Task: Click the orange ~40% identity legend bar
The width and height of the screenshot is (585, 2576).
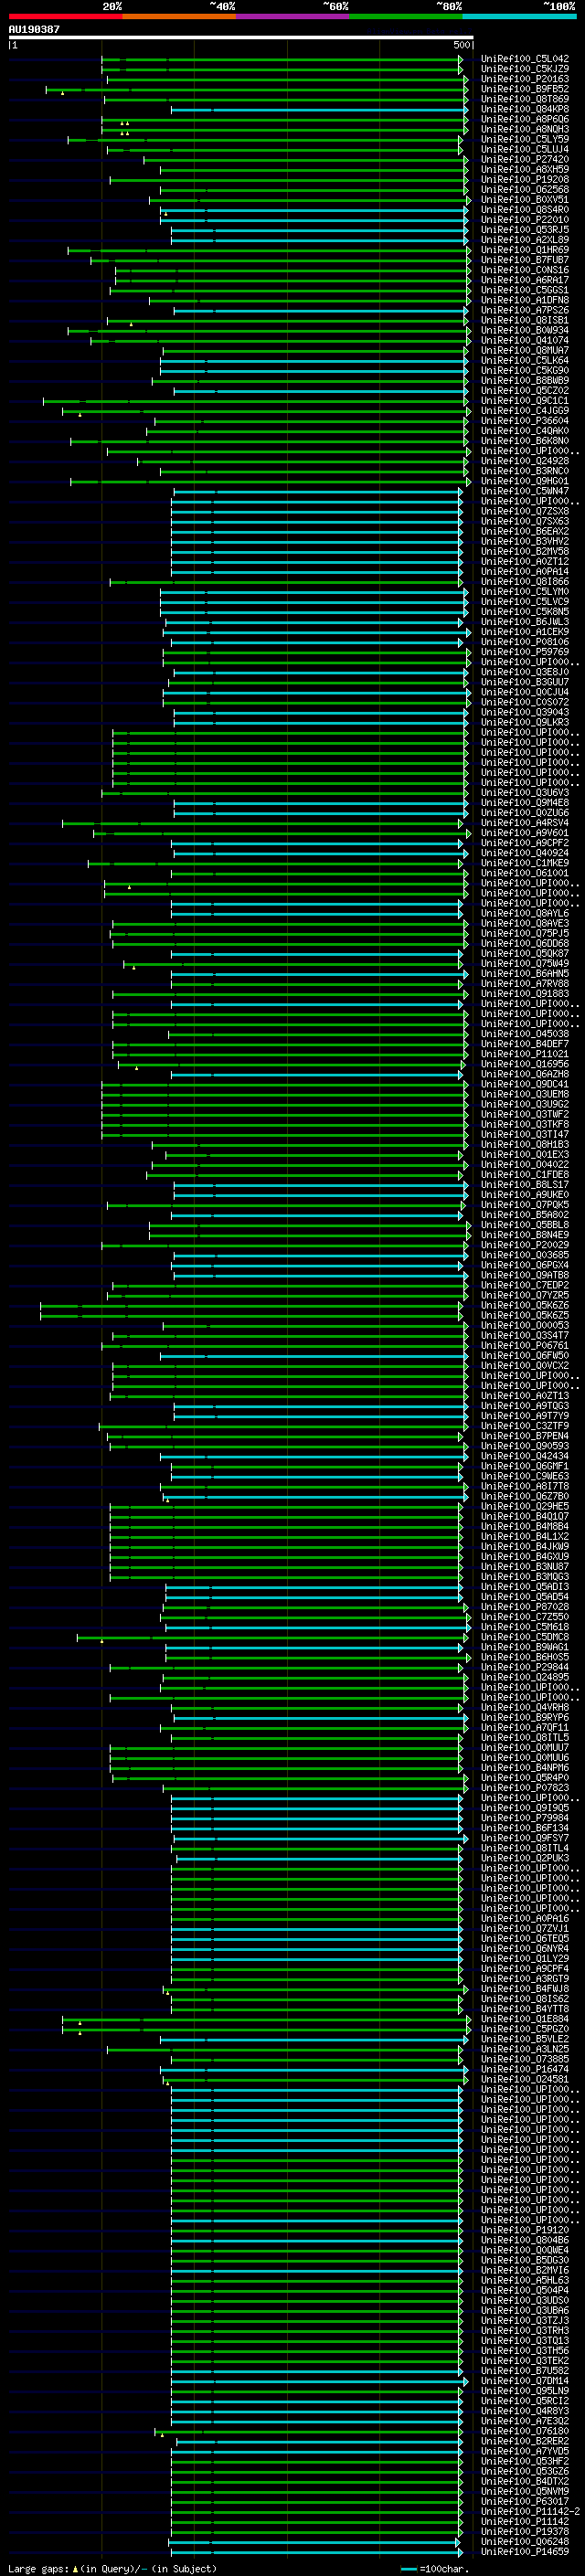Action: click(179, 17)
